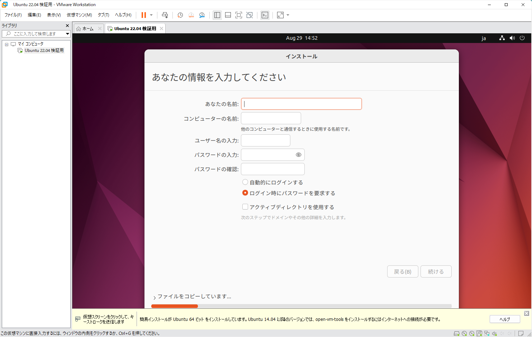Image resolution: width=532 pixels, height=337 pixels.
Task: Click the Ubuntu network status icon
Action: [x=502, y=38]
